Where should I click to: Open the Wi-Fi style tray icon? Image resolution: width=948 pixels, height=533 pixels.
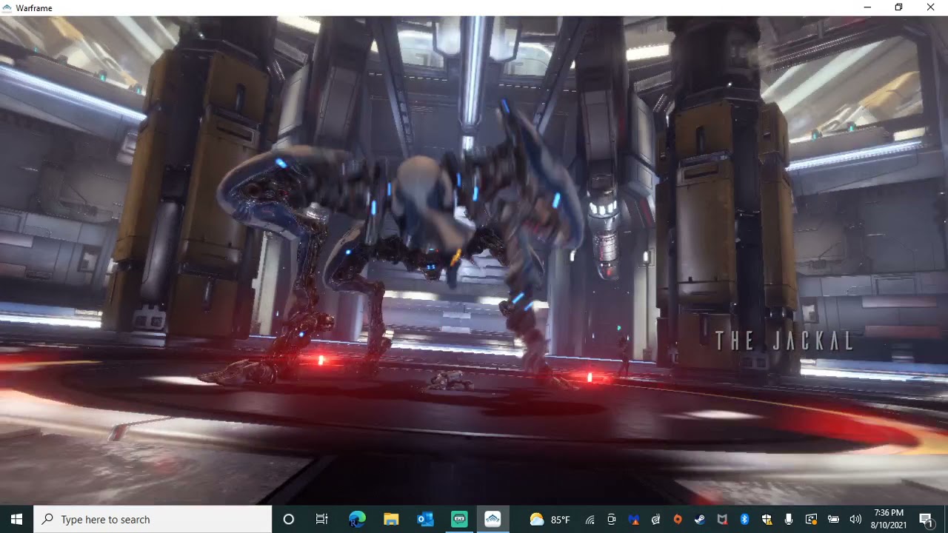[590, 520]
